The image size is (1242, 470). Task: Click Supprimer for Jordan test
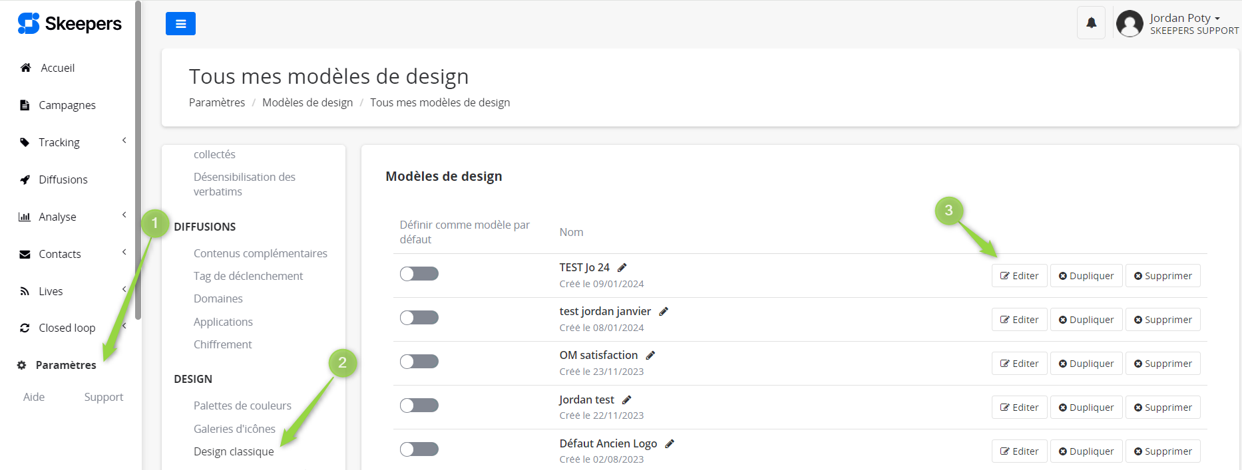pyautogui.click(x=1162, y=408)
